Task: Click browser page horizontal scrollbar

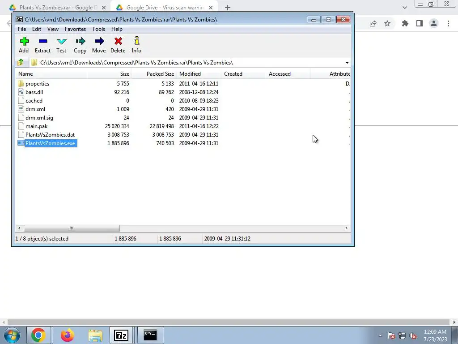Action: click(229, 322)
